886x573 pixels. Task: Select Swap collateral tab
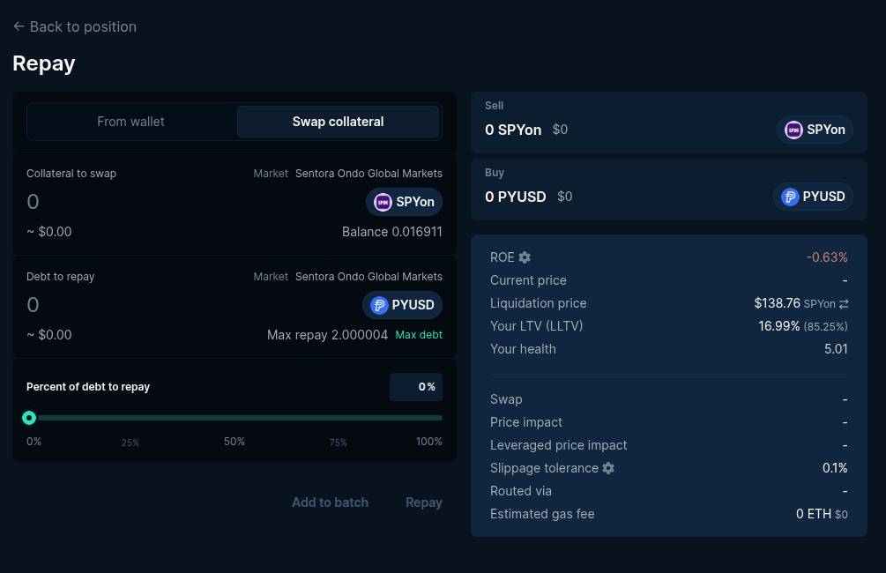click(338, 122)
